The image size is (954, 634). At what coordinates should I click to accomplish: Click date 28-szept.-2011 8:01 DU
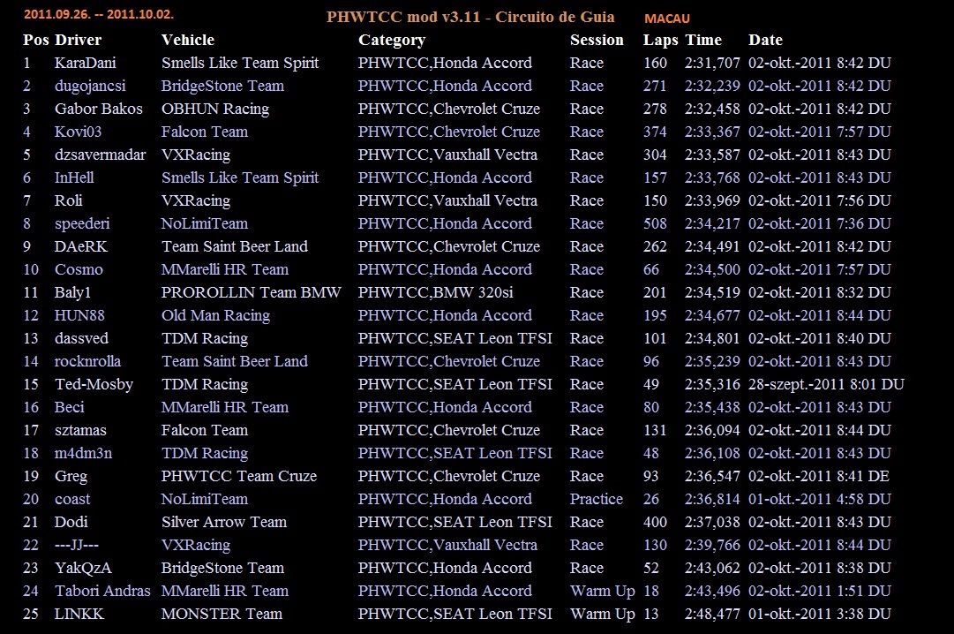click(826, 385)
